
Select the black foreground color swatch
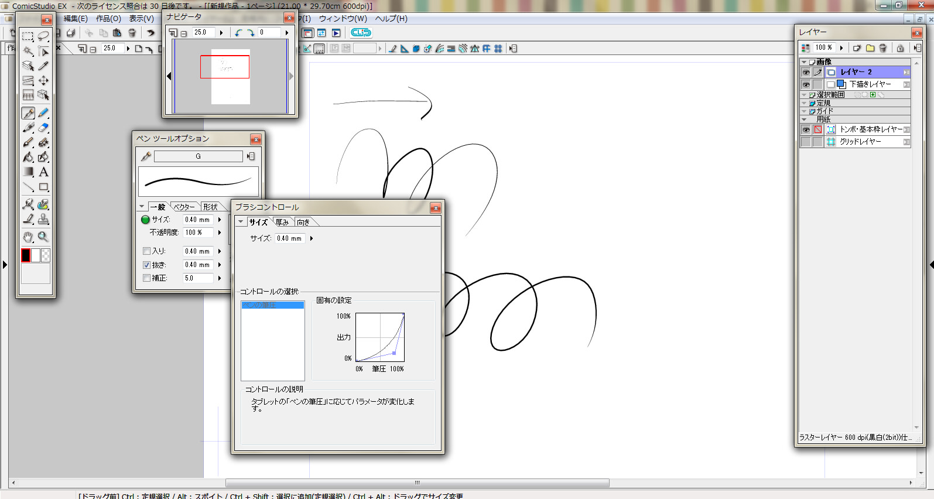(26, 255)
